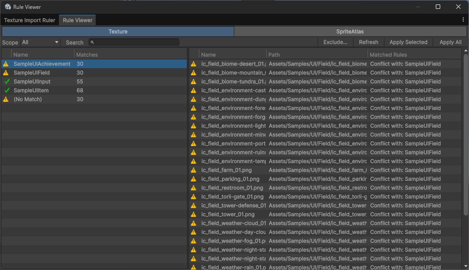469x270 pixels.
Task: Select the SampleUIItem rule row
Action: tap(94, 90)
